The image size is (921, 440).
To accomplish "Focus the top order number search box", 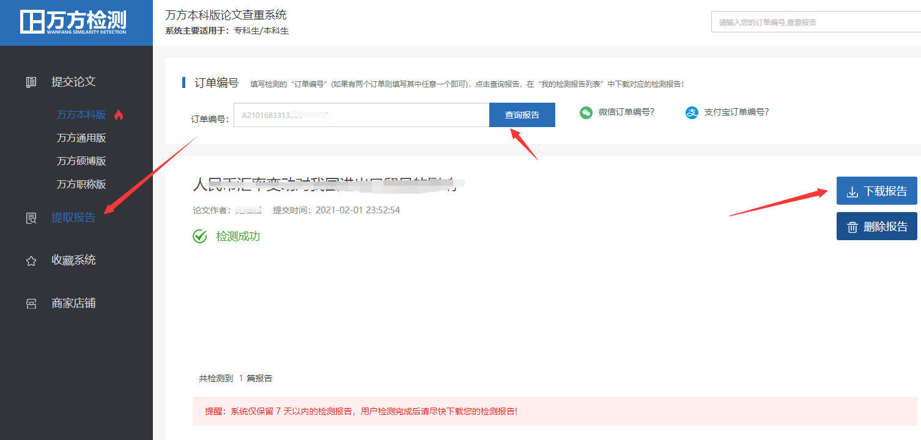I will click(x=816, y=22).
